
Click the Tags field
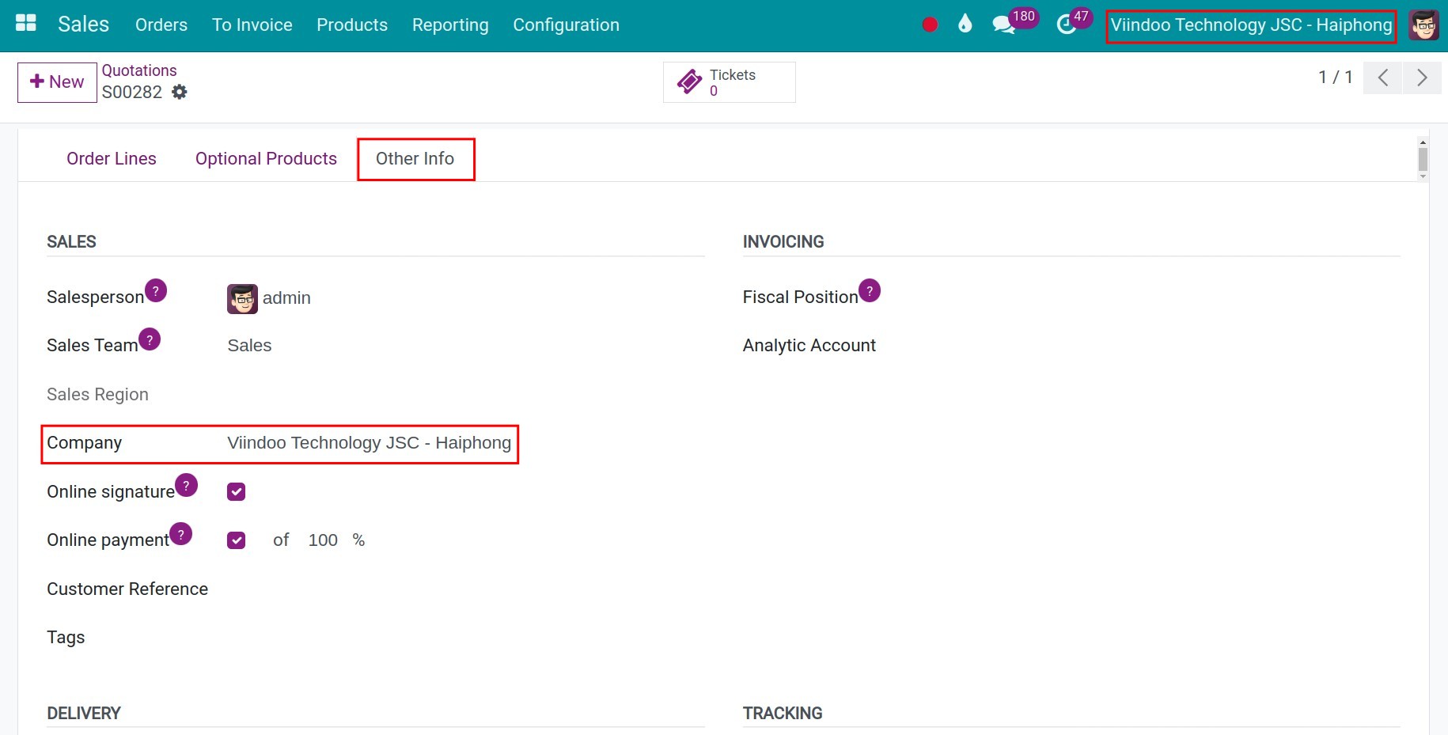point(465,638)
